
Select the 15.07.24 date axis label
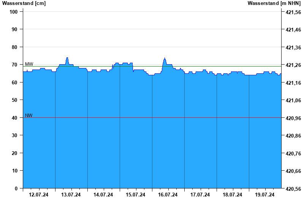click(x=136, y=195)
